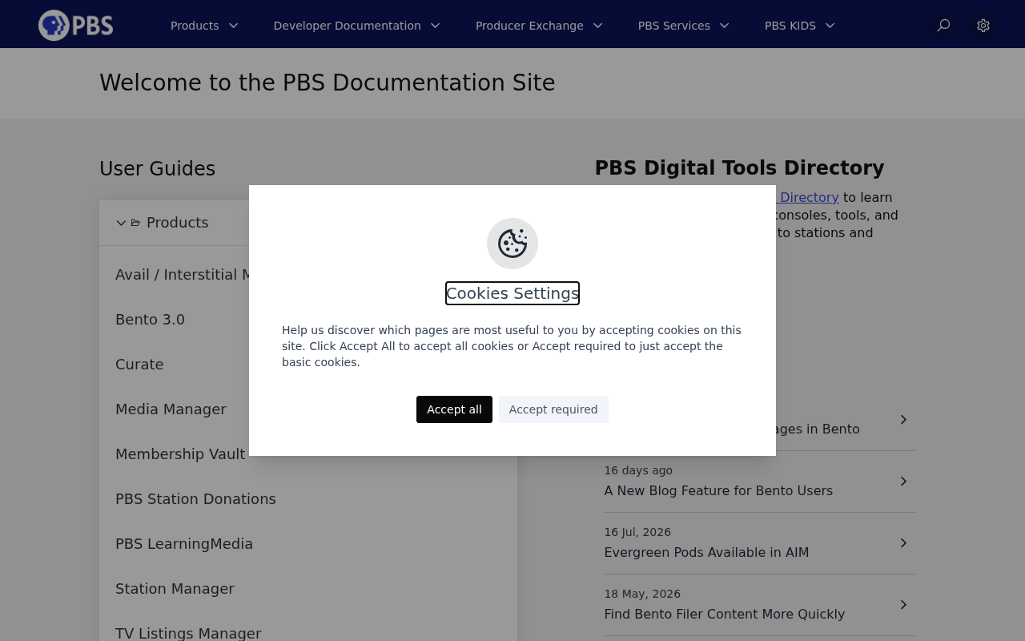Image resolution: width=1025 pixels, height=641 pixels.
Task: Open Find Bento Filer Content More Quickly
Action: (x=725, y=615)
